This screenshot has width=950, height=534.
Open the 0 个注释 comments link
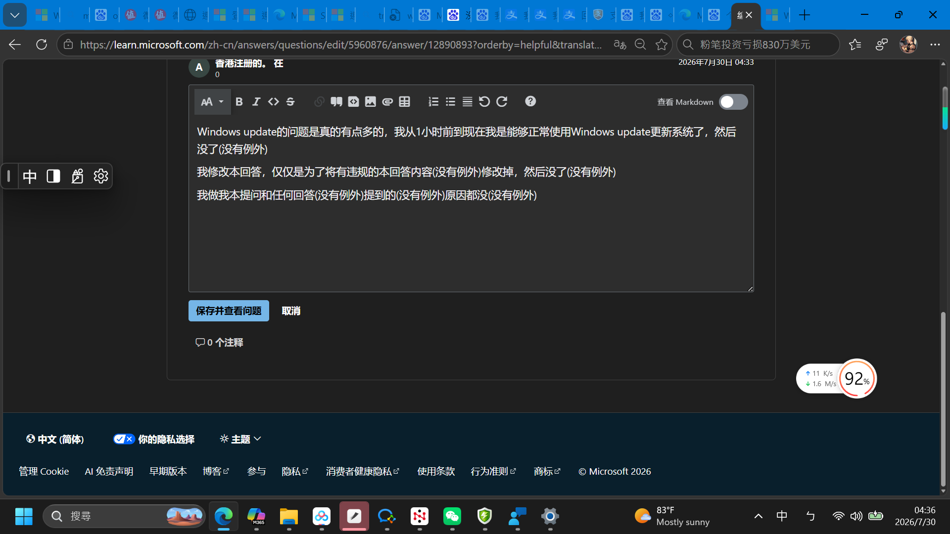click(219, 342)
